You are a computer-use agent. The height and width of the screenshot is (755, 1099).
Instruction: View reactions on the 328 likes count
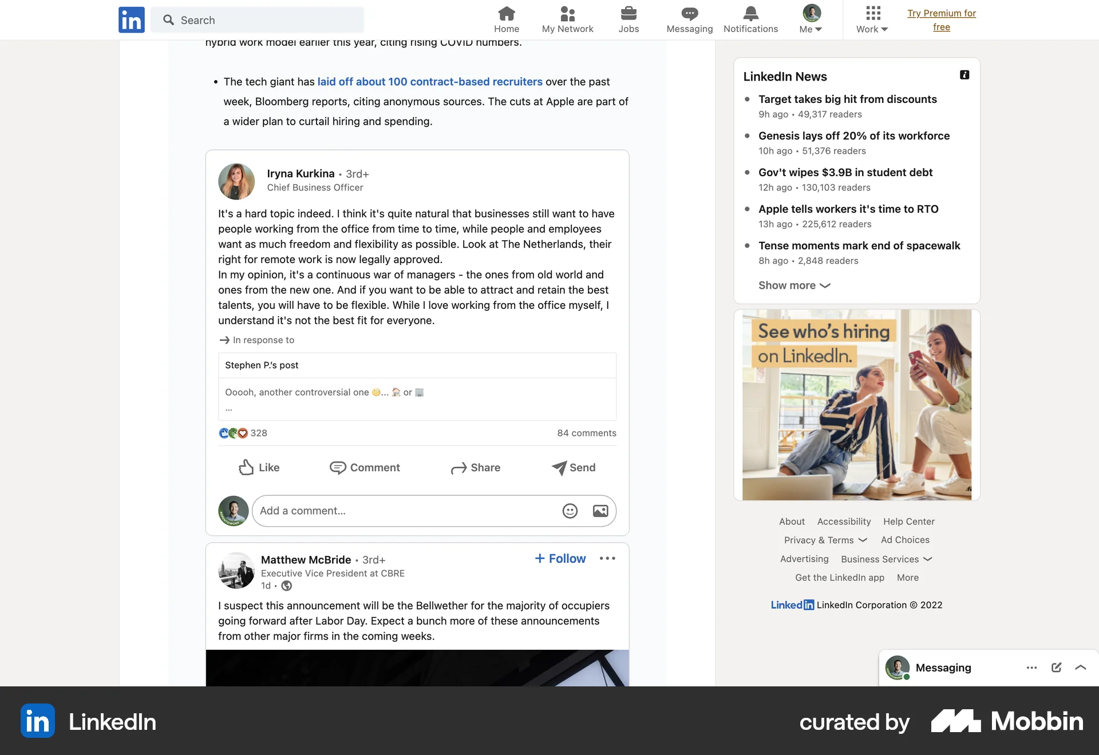click(x=243, y=433)
